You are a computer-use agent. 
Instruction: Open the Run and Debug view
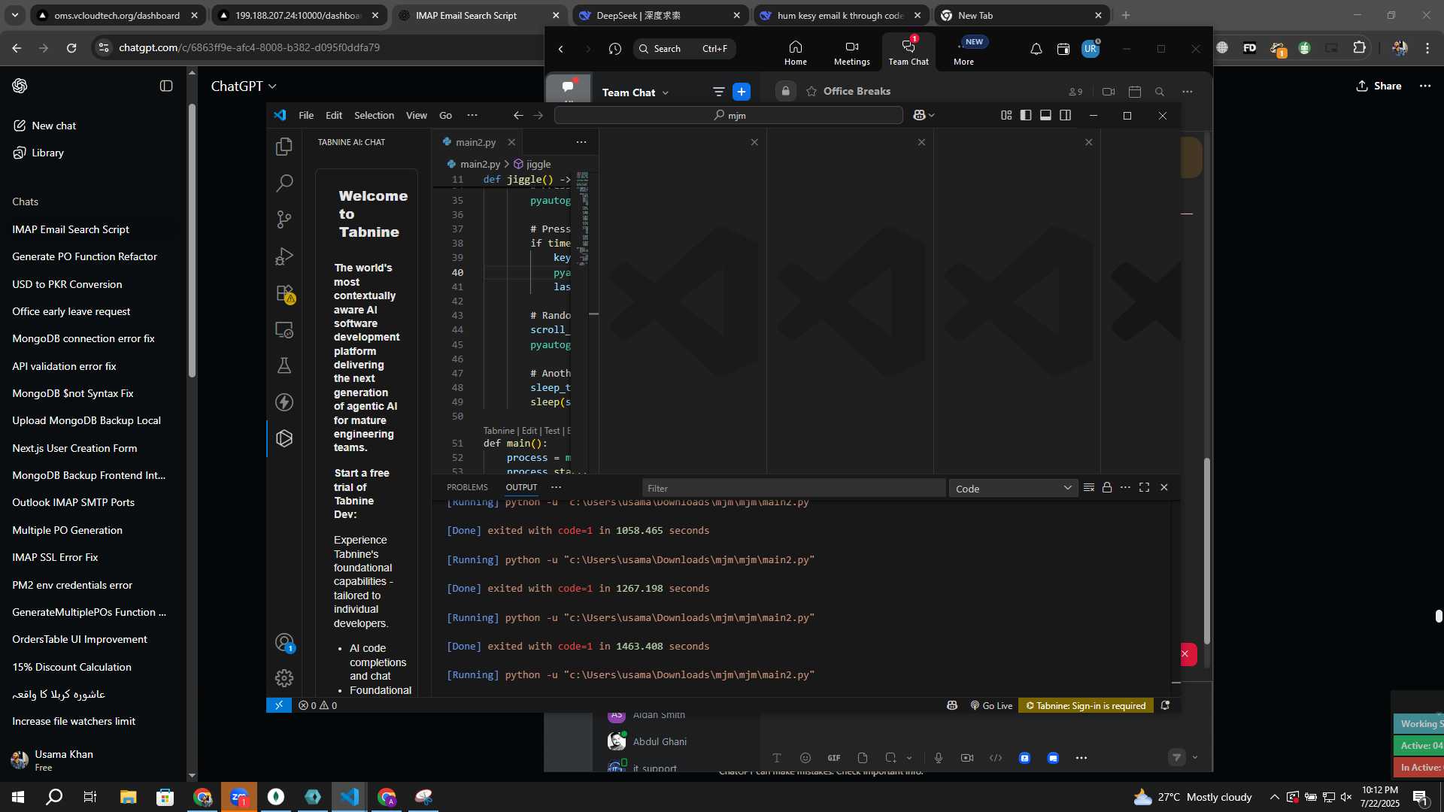[284, 256]
